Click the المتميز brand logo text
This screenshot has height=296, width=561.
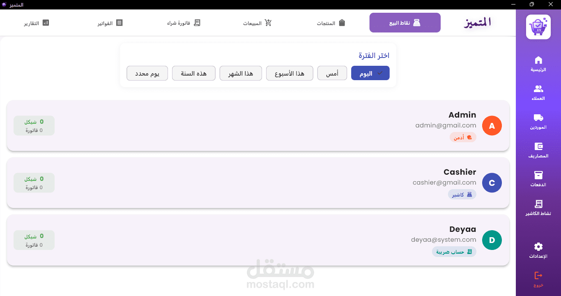(x=477, y=23)
